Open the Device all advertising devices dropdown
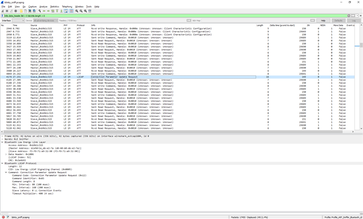 click(x=45, y=20)
